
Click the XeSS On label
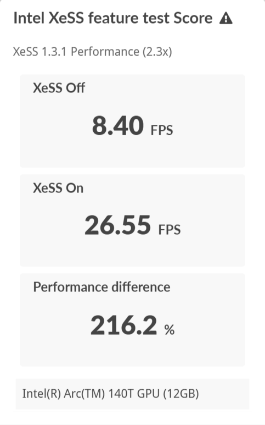(x=58, y=188)
